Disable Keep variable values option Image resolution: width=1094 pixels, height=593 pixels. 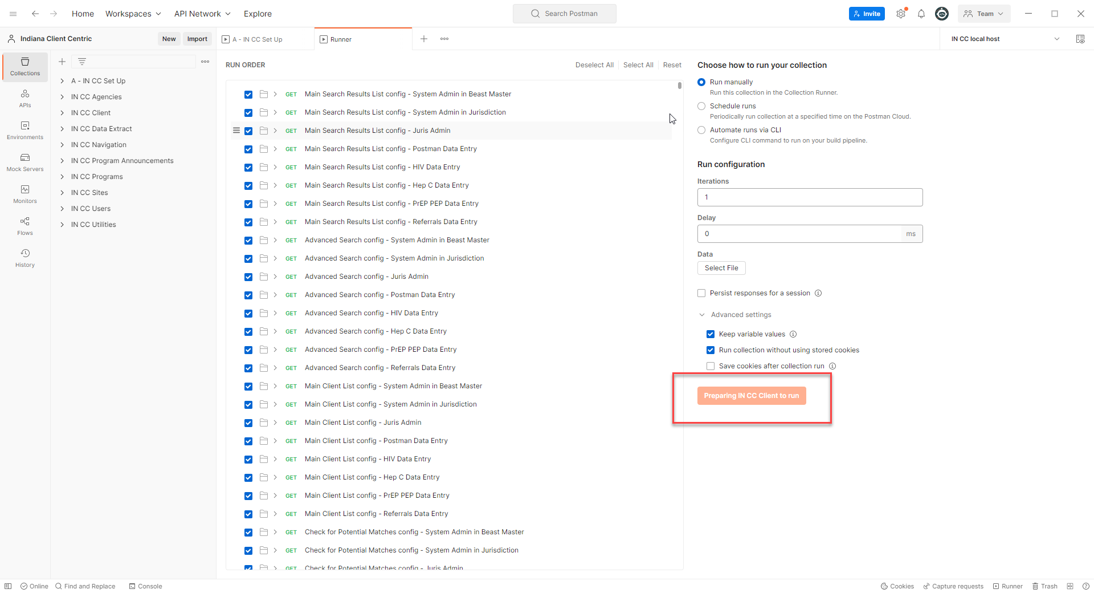[710, 334]
